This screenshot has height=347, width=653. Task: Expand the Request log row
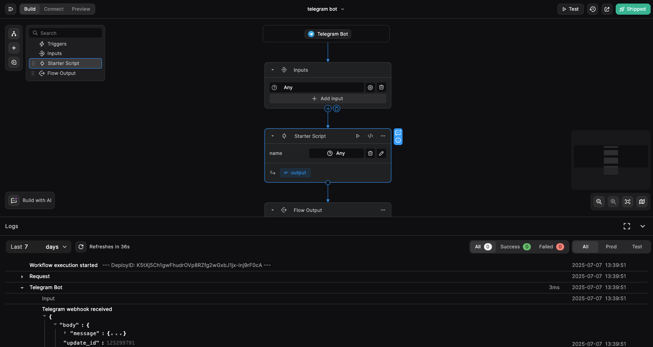[x=22, y=276]
